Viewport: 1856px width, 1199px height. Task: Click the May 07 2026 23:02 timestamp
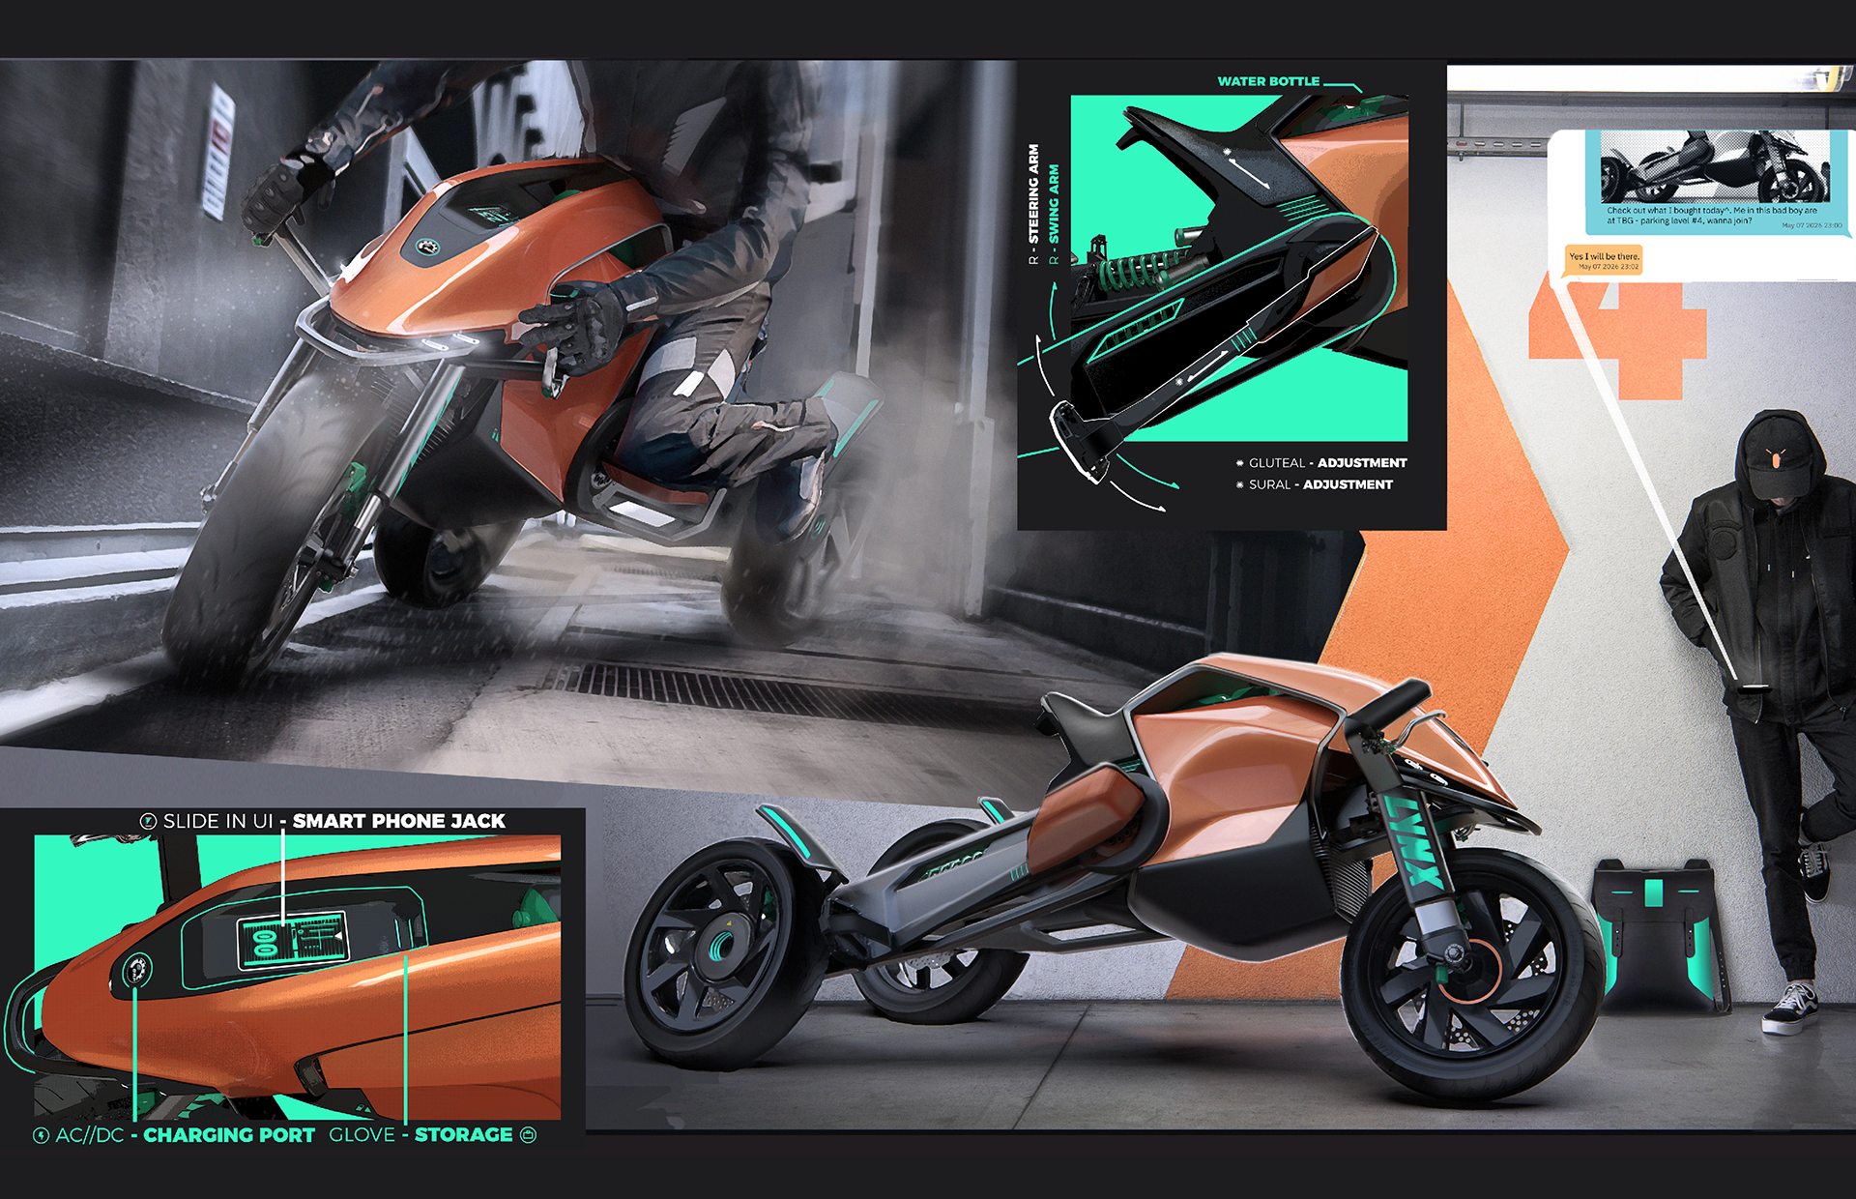coord(1609,267)
